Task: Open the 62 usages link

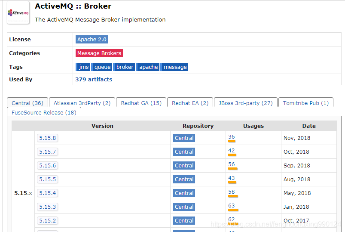Action: point(232,220)
